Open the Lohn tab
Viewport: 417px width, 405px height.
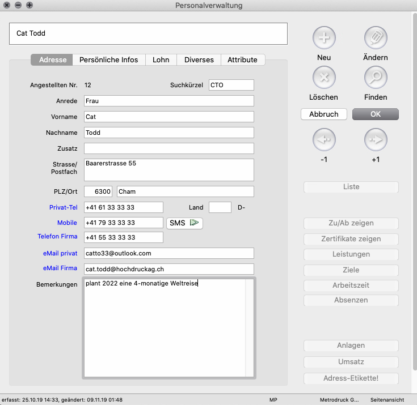[161, 60]
